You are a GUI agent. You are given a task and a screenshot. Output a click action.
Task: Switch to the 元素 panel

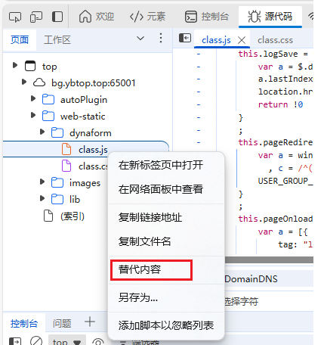(147, 17)
